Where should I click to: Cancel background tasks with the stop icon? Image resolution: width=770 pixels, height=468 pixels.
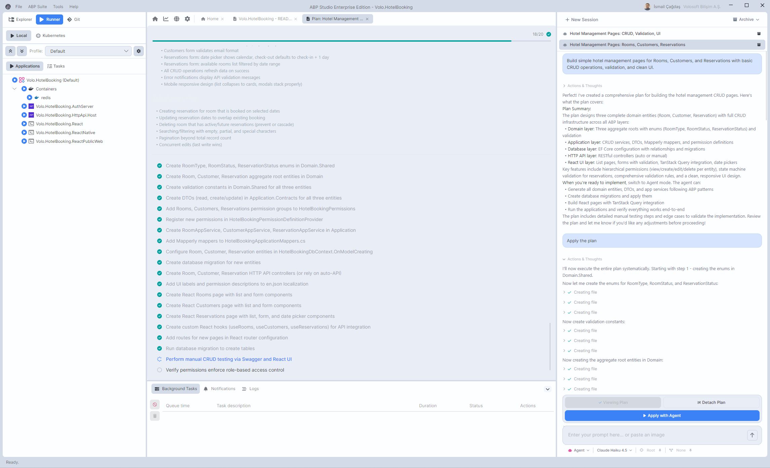tap(155, 405)
